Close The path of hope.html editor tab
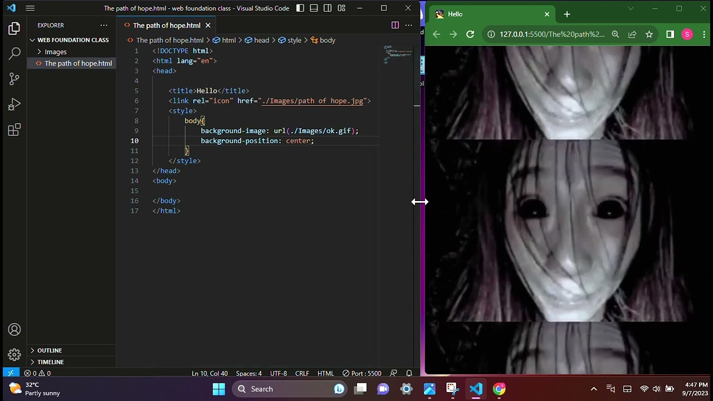Screen dimensions: 713x401 pyautogui.click(x=208, y=25)
